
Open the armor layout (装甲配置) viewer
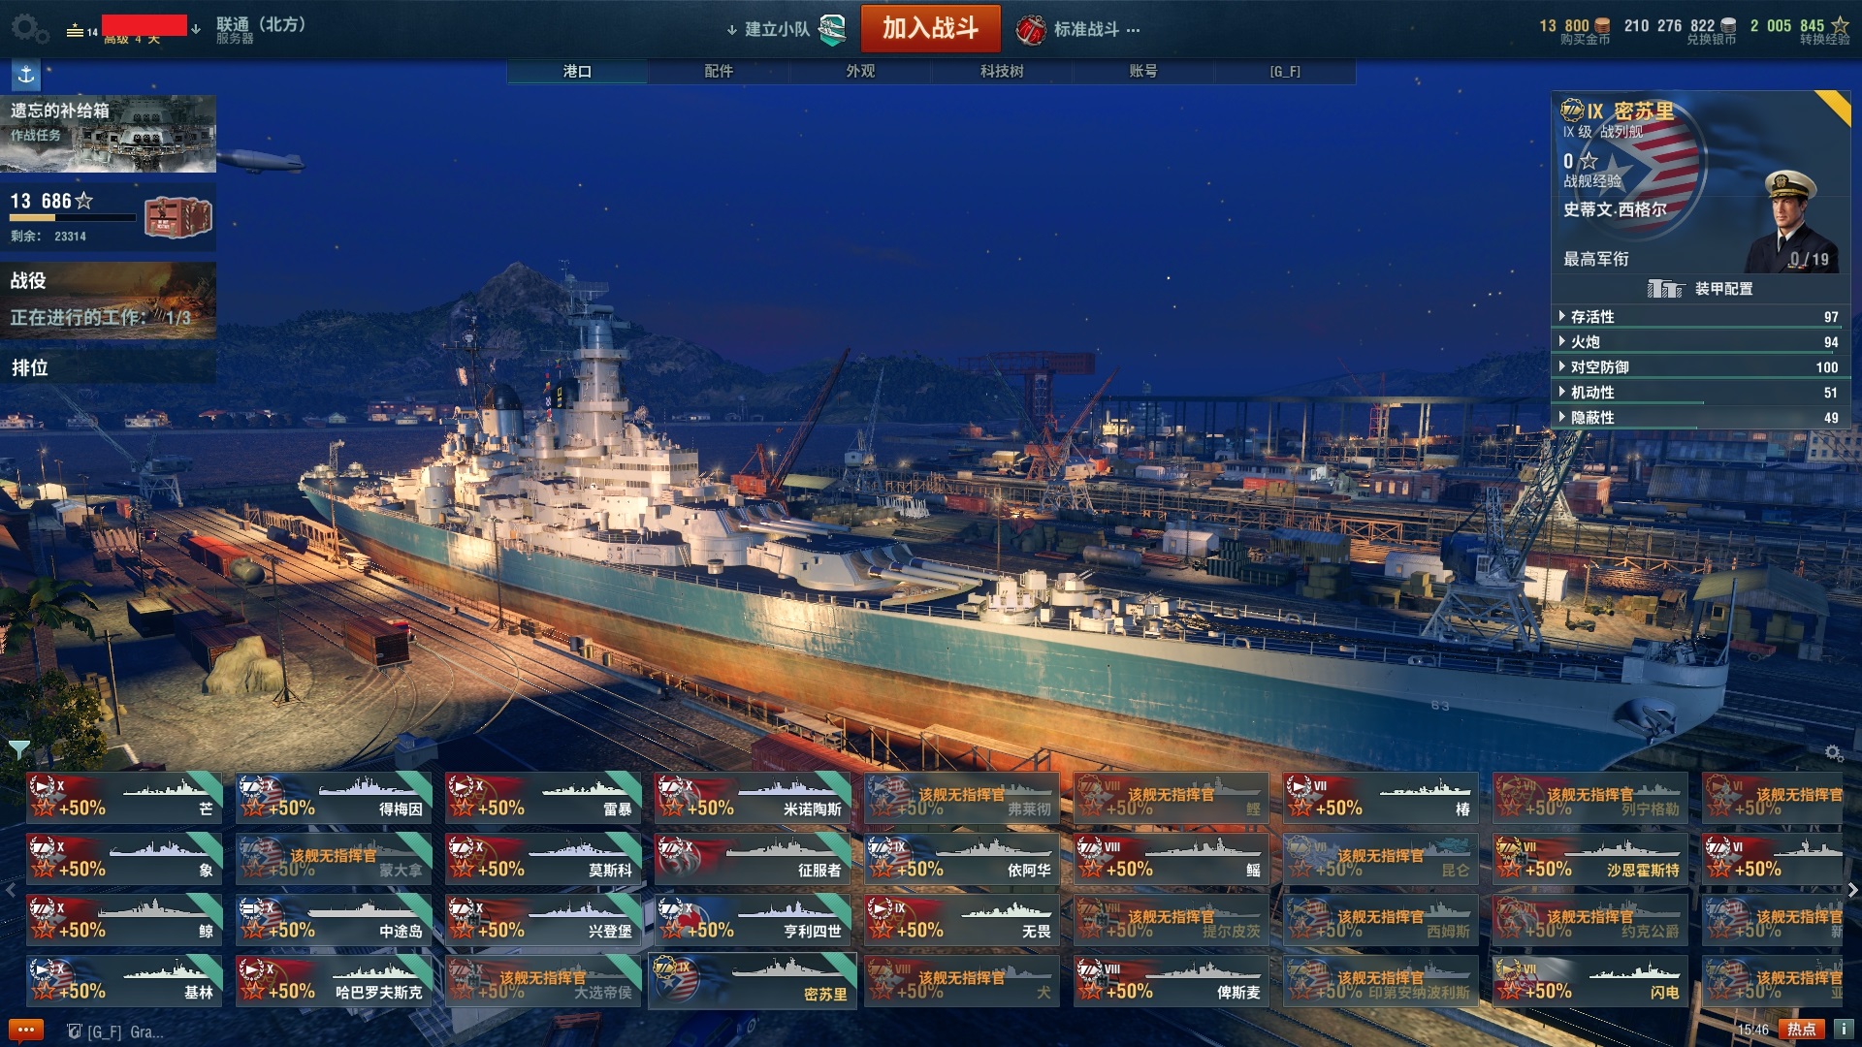click(1700, 289)
